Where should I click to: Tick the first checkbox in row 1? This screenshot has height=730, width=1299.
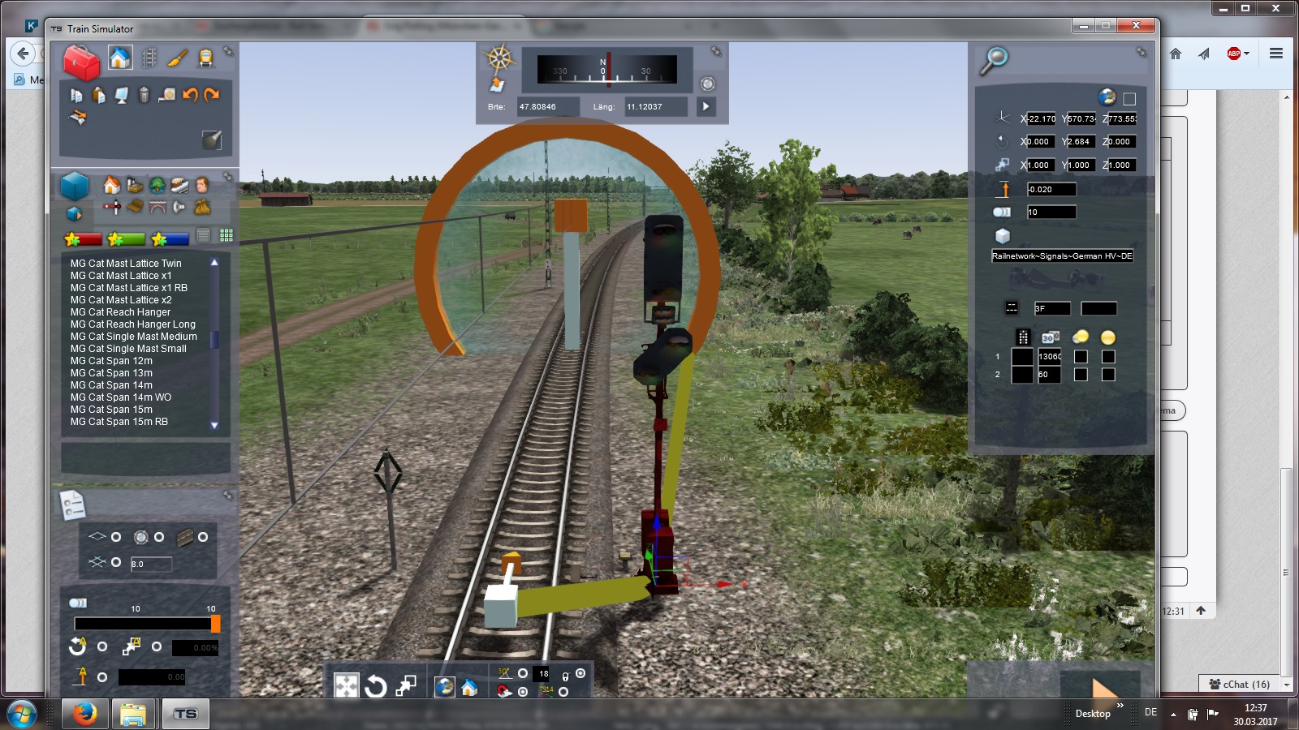[x=1081, y=357]
